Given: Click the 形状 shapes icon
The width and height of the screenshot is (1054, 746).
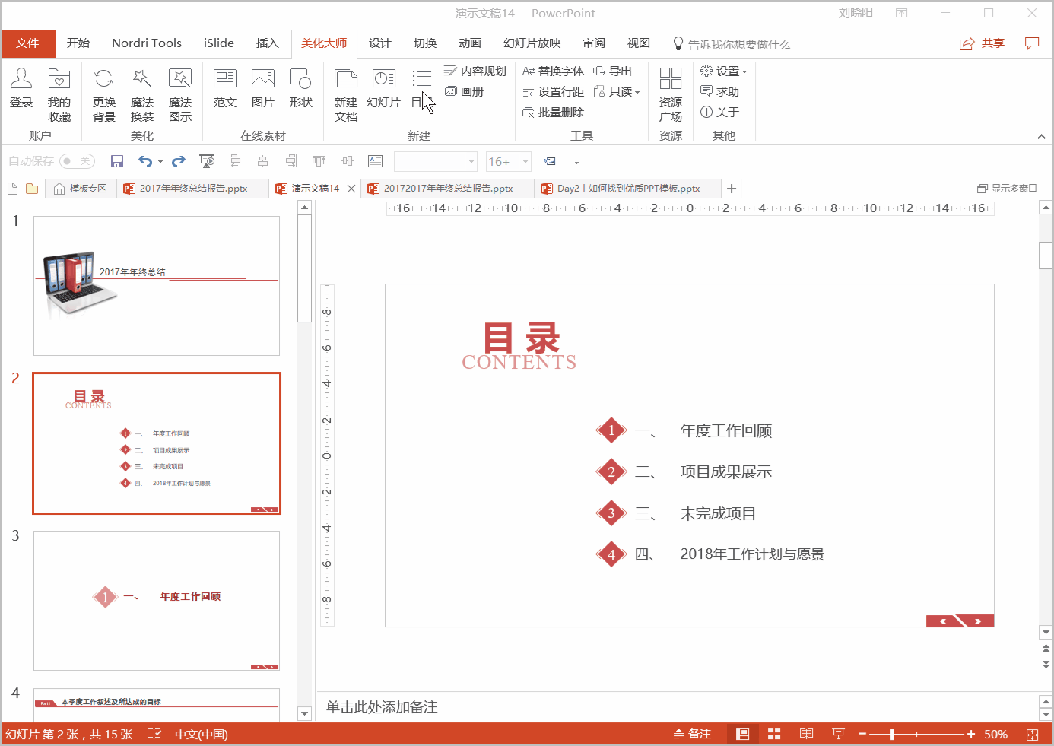Looking at the screenshot, I should pyautogui.click(x=301, y=88).
